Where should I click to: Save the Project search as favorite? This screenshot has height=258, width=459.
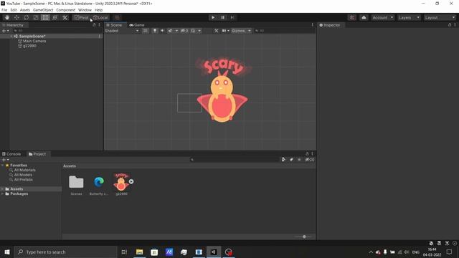tap(299, 160)
